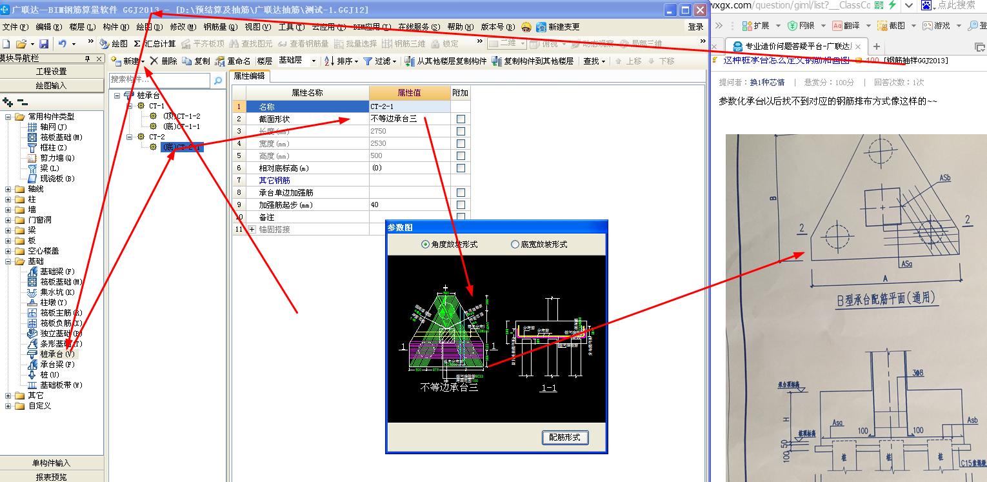This screenshot has width=987, height=482.
Task: Click the Save floppy disk icon
Action: 44,44
